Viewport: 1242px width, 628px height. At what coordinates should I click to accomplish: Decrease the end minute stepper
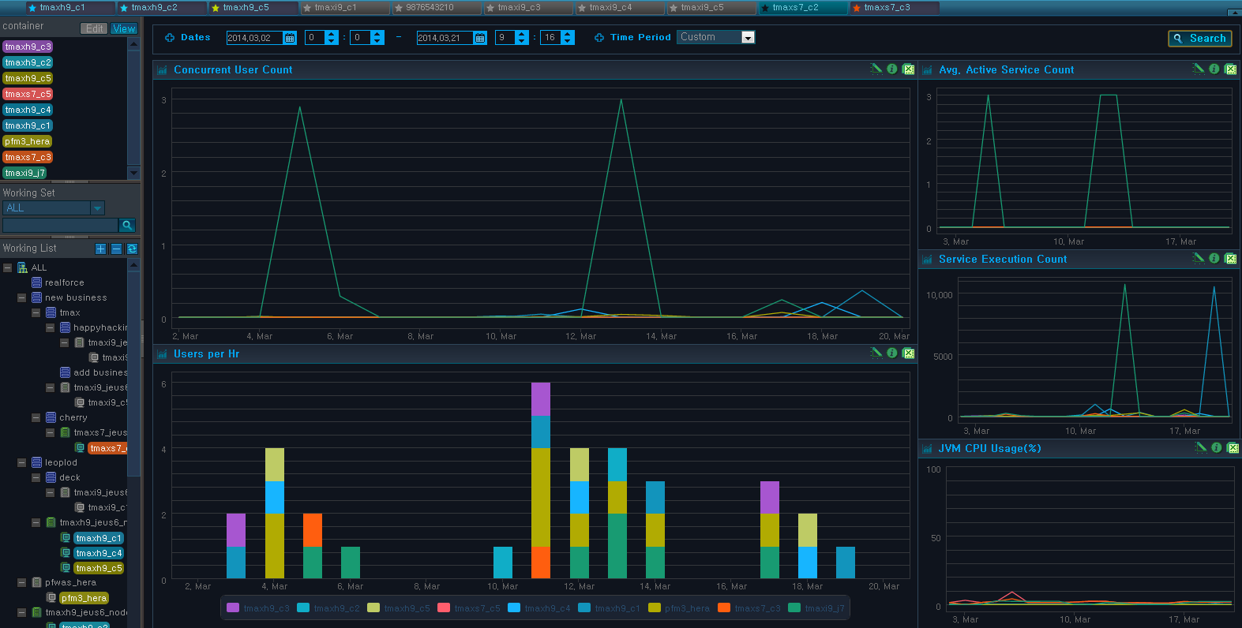[568, 41]
